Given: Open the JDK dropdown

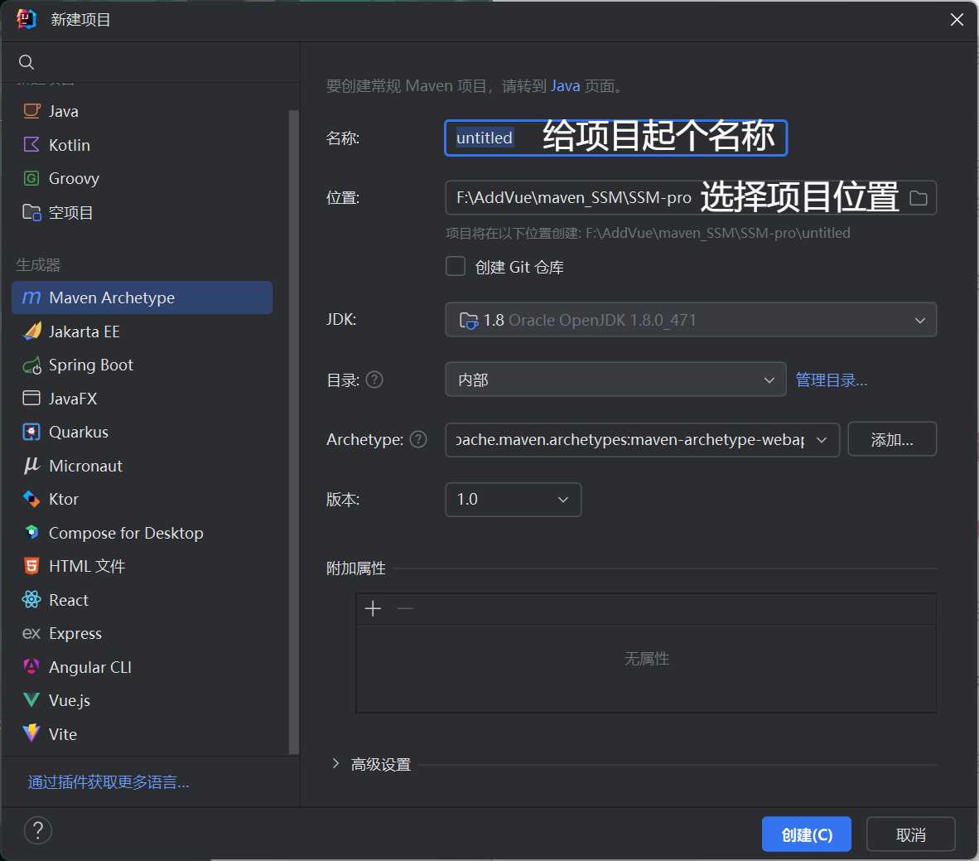Looking at the screenshot, I should click(690, 320).
